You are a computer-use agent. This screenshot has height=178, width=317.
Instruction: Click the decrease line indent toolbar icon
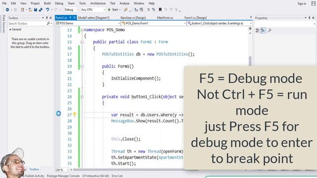(x=137, y=9)
